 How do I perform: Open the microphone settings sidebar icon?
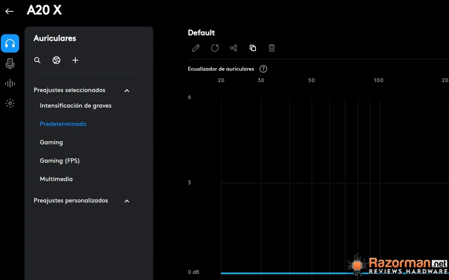[x=10, y=63]
